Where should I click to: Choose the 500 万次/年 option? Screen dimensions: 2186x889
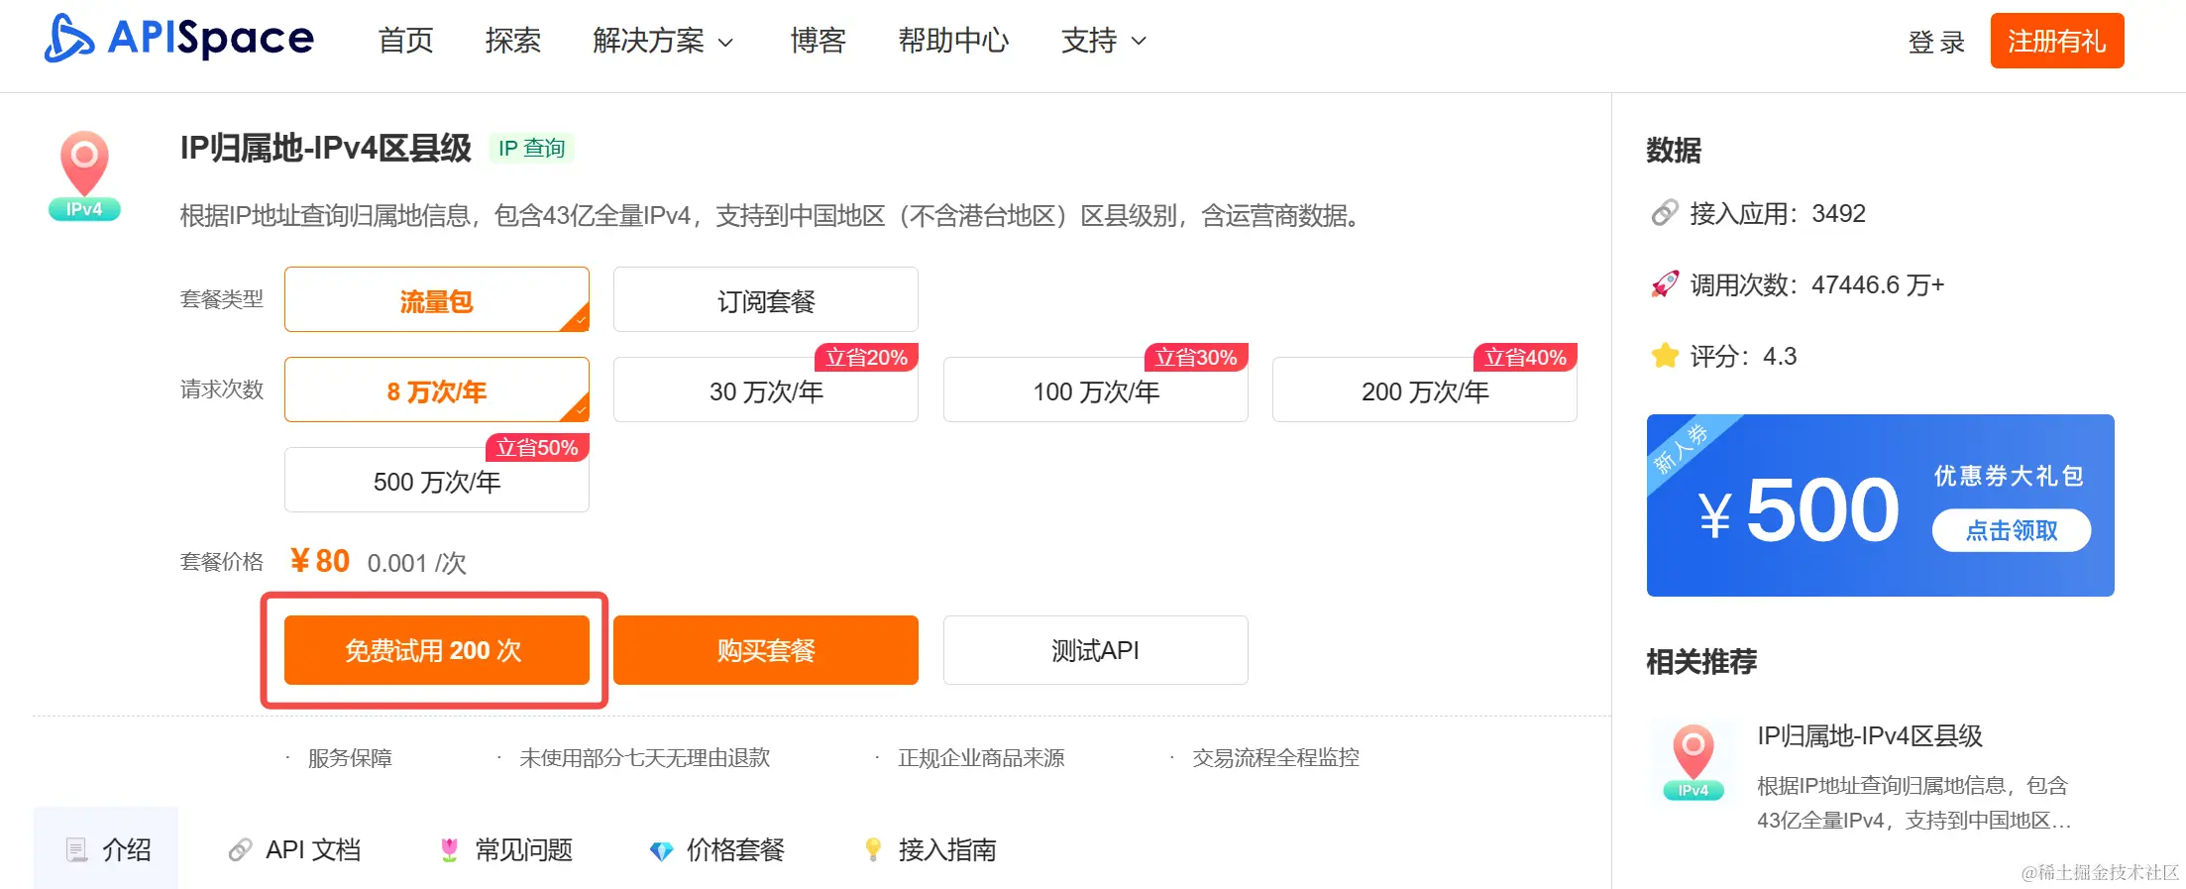tap(437, 480)
